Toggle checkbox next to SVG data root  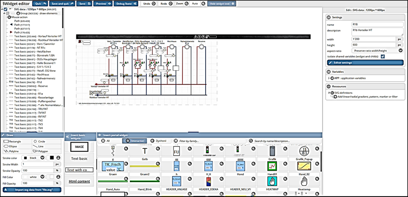pyautogui.click(x=5, y=9)
